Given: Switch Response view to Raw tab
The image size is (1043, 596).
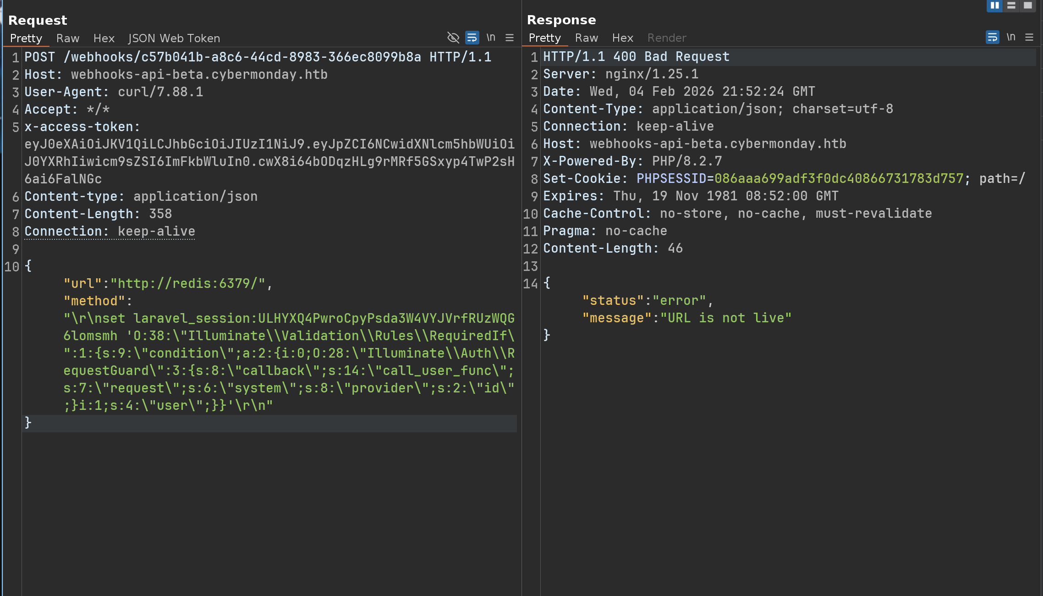Looking at the screenshot, I should (587, 38).
